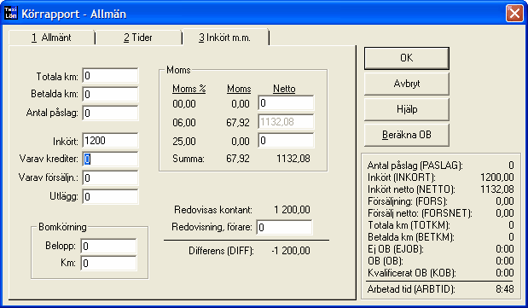Screen dimensions: 528x308
Task: Click the Bomkörning Belopp field
Action: tap(109, 246)
